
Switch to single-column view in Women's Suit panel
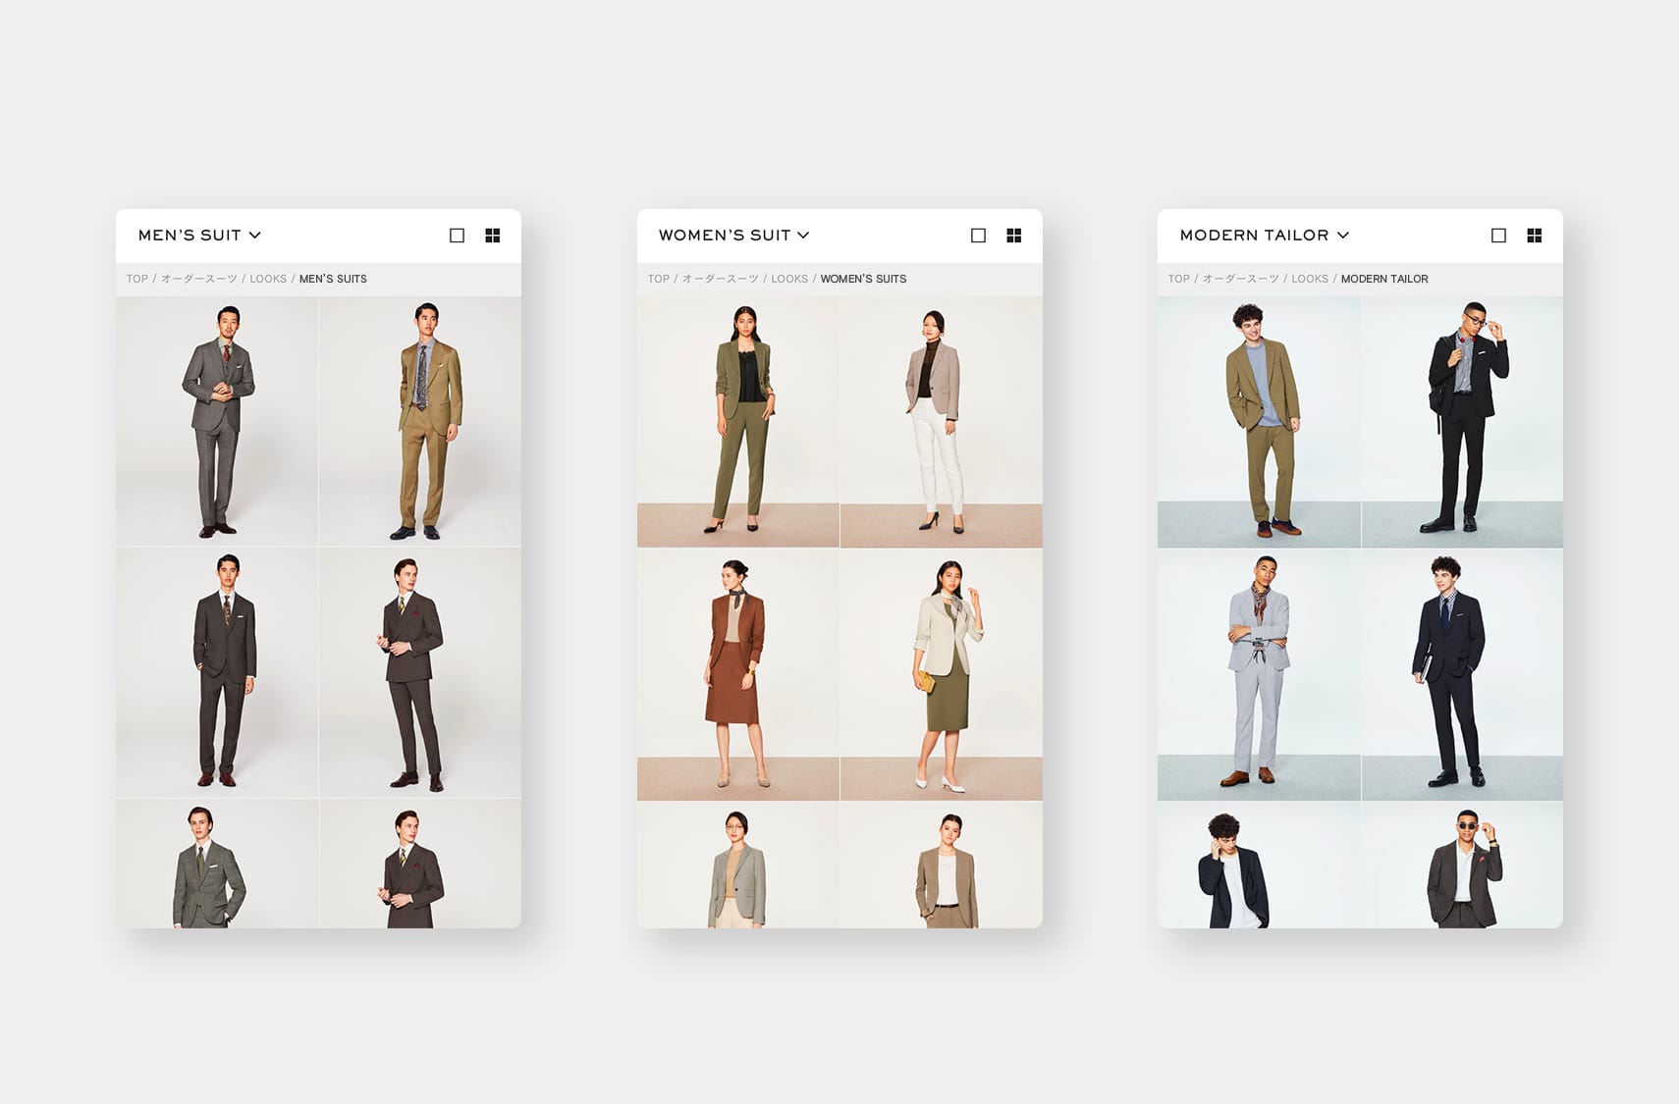coord(978,236)
